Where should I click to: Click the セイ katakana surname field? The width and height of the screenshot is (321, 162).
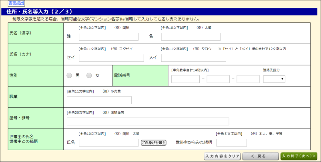coord(111,58)
